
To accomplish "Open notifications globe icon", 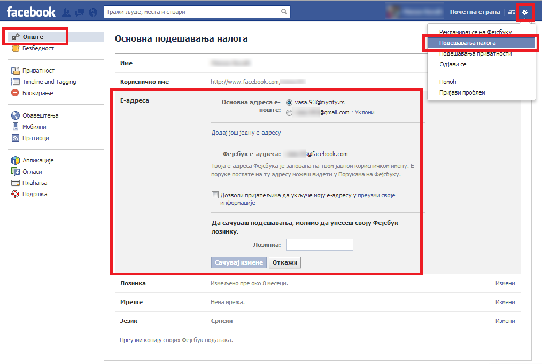I will [93, 12].
